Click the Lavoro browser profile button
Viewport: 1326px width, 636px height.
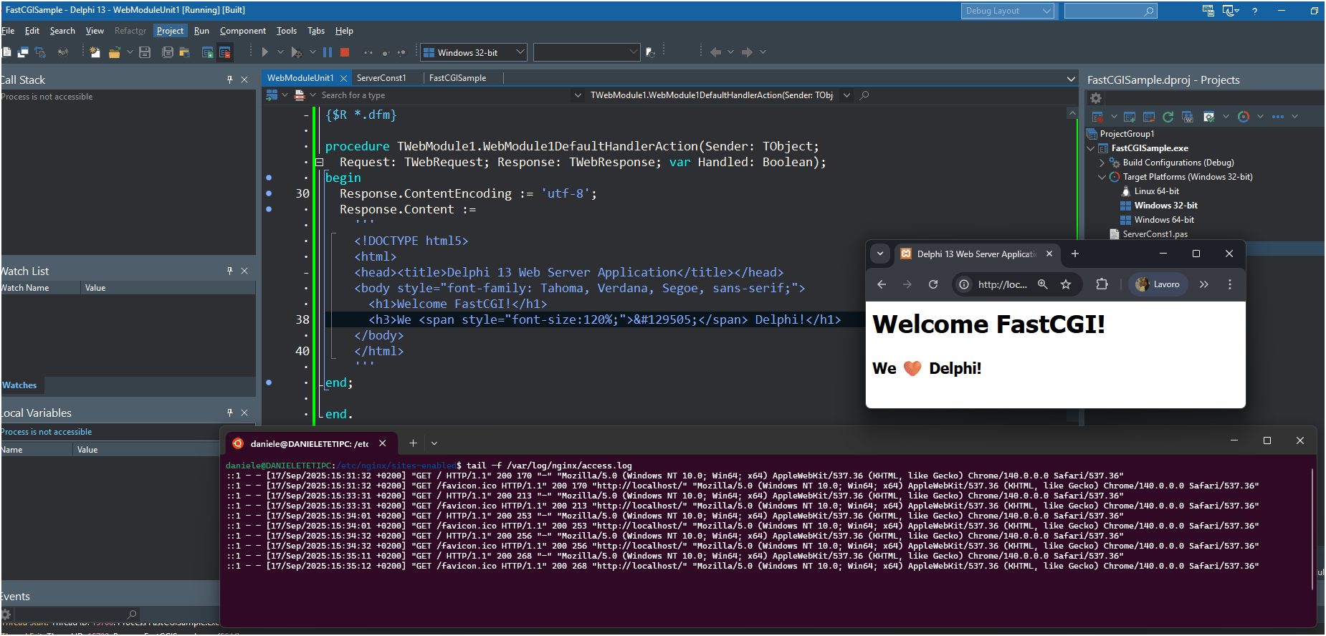(x=1158, y=284)
